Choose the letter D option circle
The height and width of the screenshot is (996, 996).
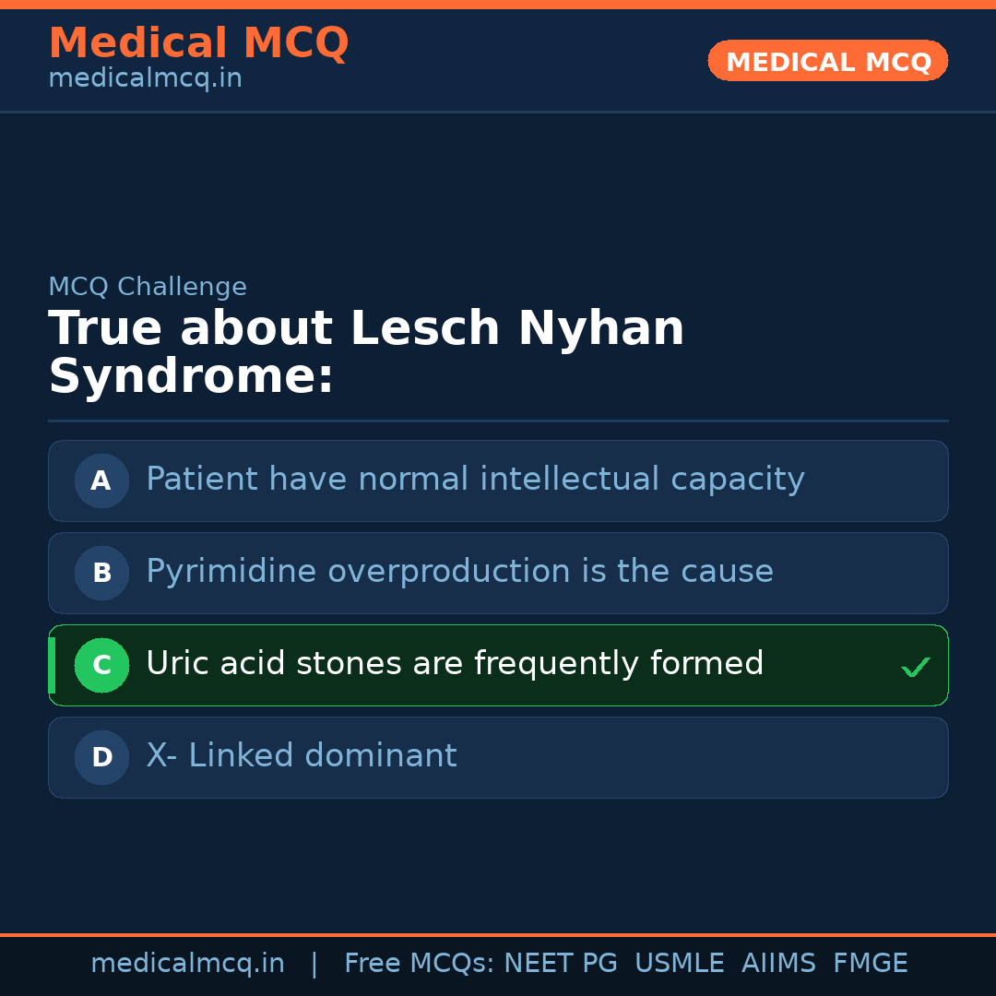[x=101, y=757]
